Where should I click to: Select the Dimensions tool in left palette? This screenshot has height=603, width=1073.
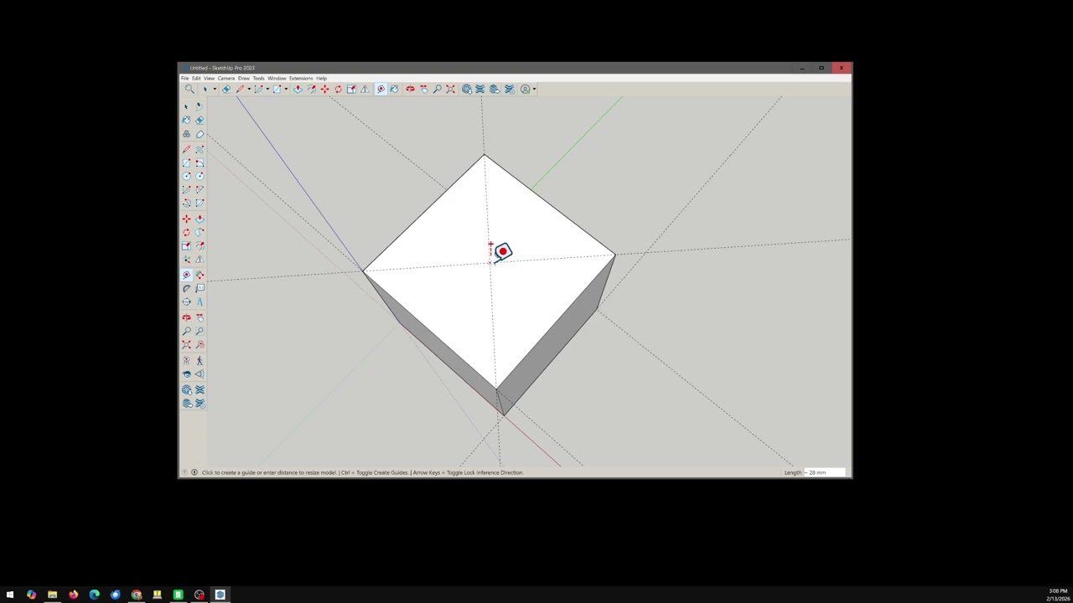(x=200, y=274)
